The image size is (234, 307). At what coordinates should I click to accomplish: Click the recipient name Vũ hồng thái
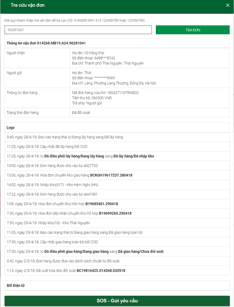tap(94, 53)
